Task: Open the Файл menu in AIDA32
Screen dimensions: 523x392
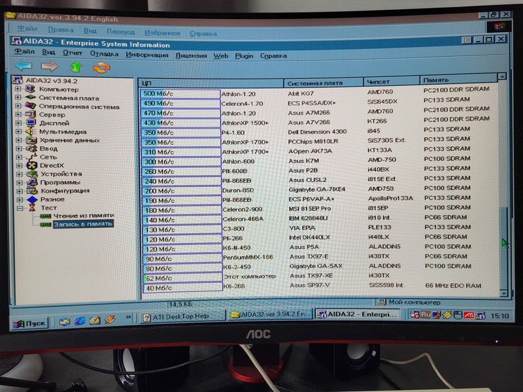Action: pyautogui.click(x=24, y=52)
